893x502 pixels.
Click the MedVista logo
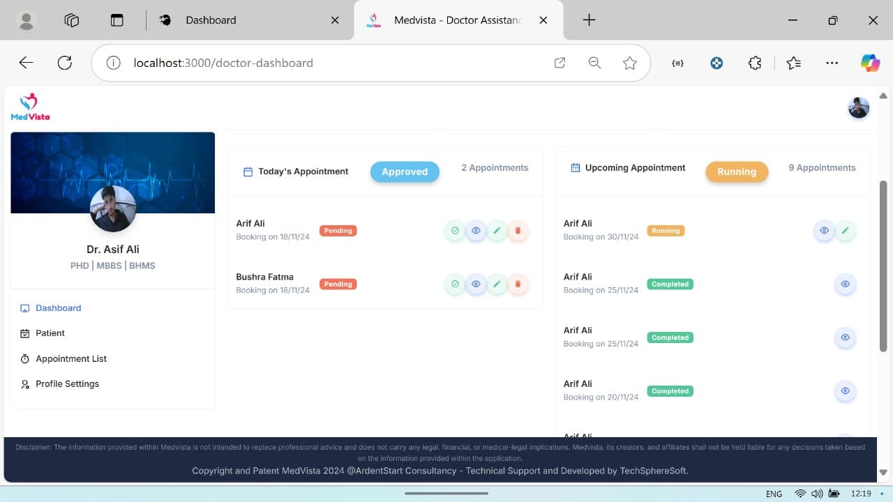pyautogui.click(x=30, y=107)
